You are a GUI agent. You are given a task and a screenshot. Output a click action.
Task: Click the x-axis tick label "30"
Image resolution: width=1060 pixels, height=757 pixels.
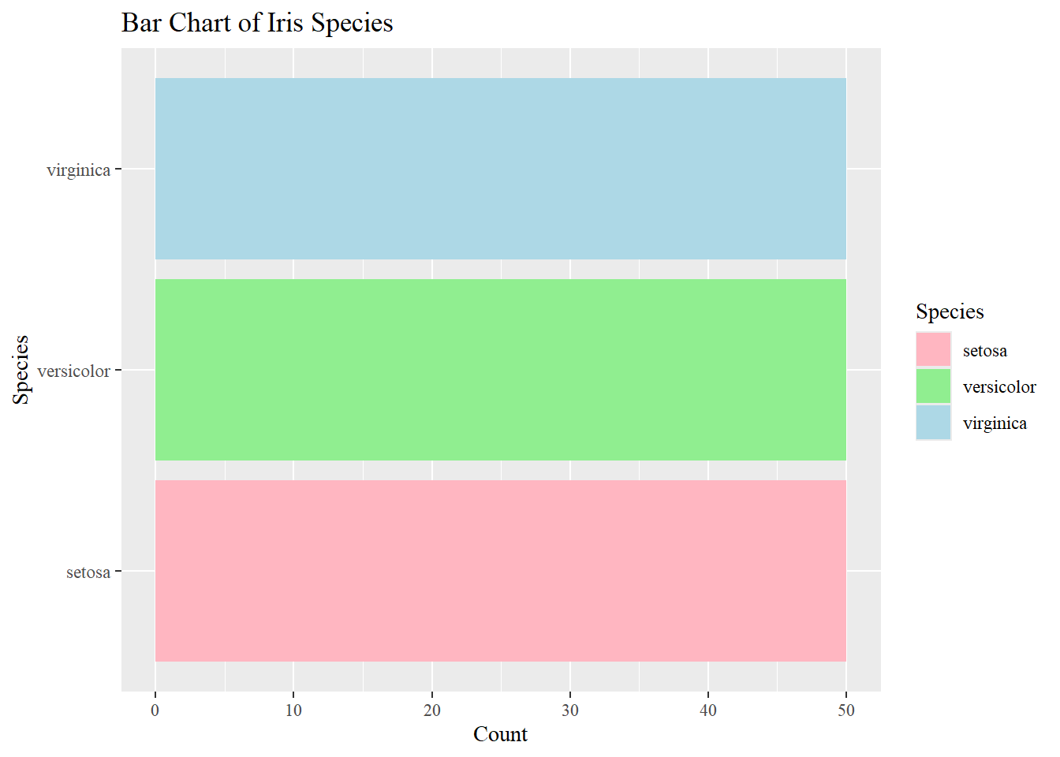coord(570,710)
